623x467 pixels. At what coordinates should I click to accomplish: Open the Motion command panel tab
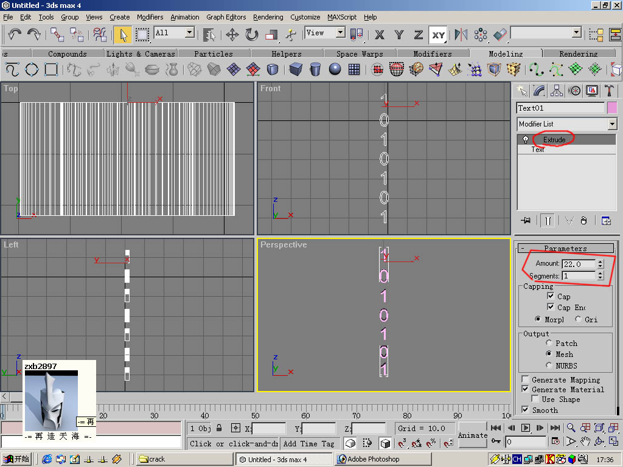point(574,91)
